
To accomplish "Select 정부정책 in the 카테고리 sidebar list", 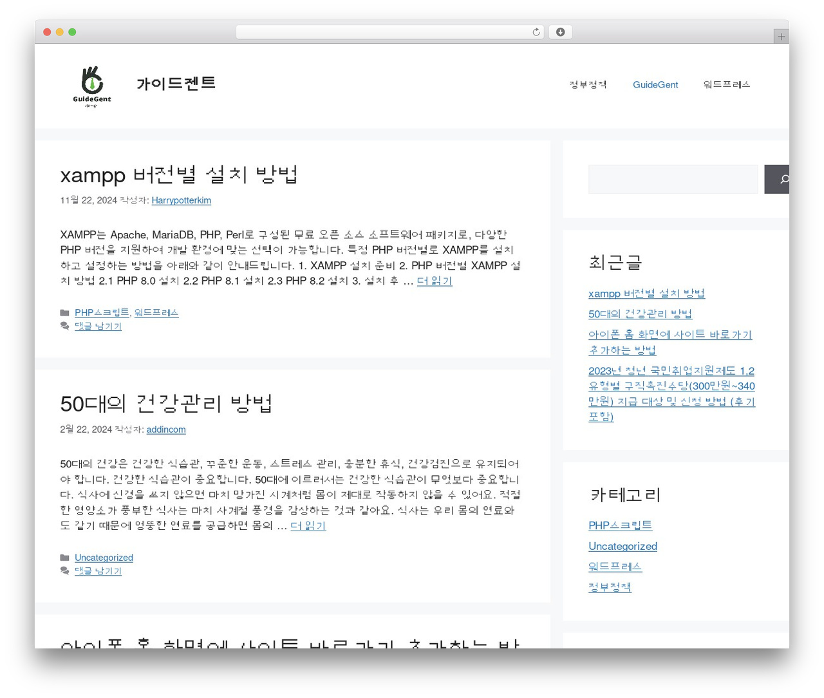I will coord(610,587).
